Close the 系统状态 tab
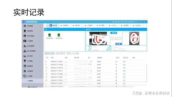Image resolution: width=172 pixels, height=97 pixels. click(82, 26)
